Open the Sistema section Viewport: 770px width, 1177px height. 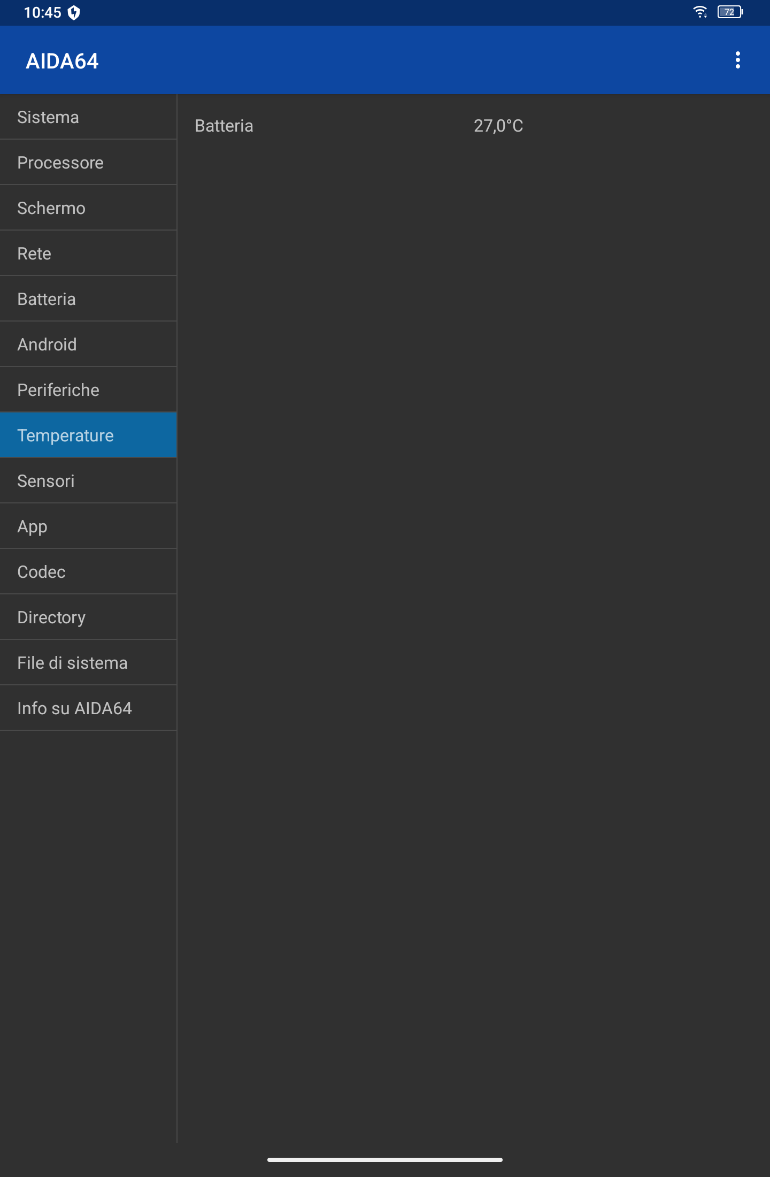pyautogui.click(x=88, y=117)
